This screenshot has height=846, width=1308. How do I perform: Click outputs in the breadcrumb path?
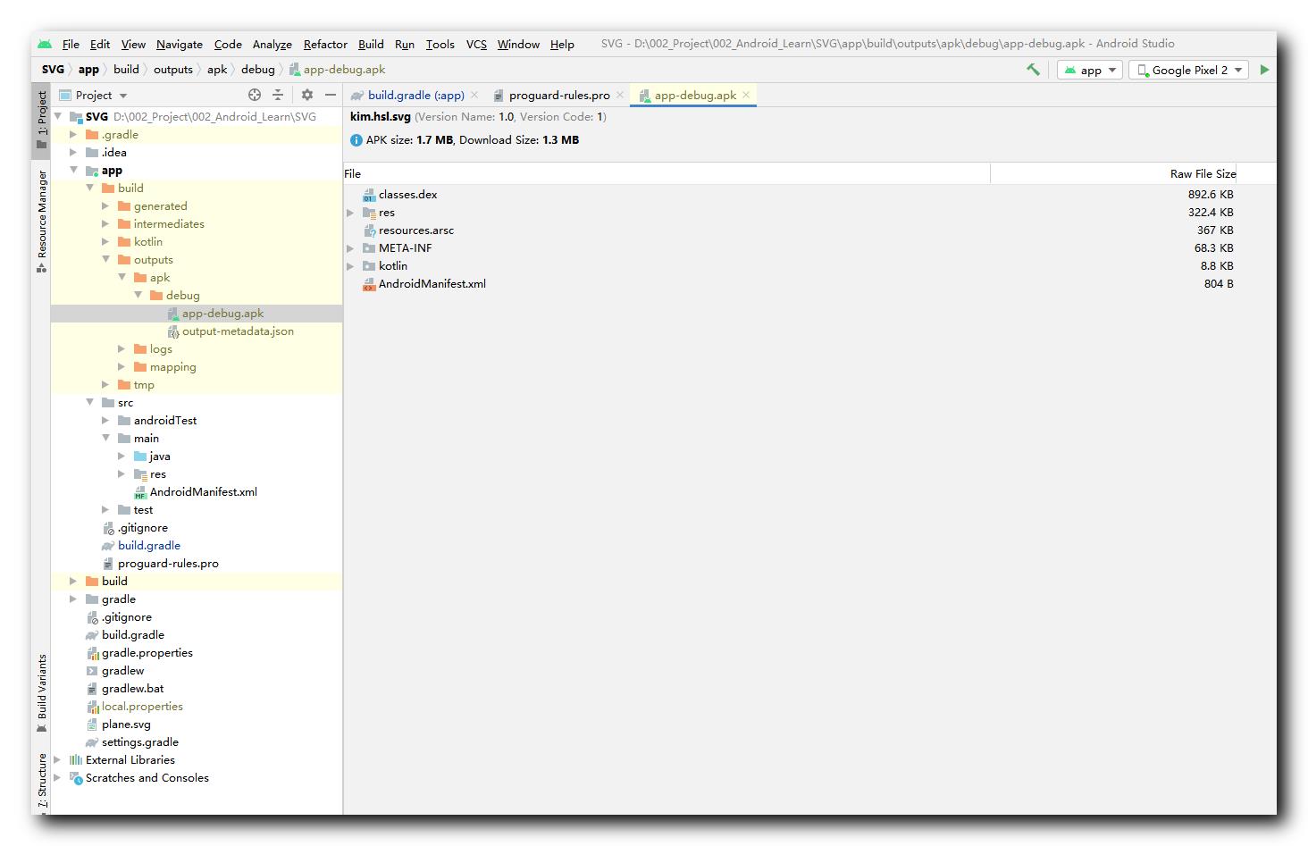pyautogui.click(x=173, y=69)
